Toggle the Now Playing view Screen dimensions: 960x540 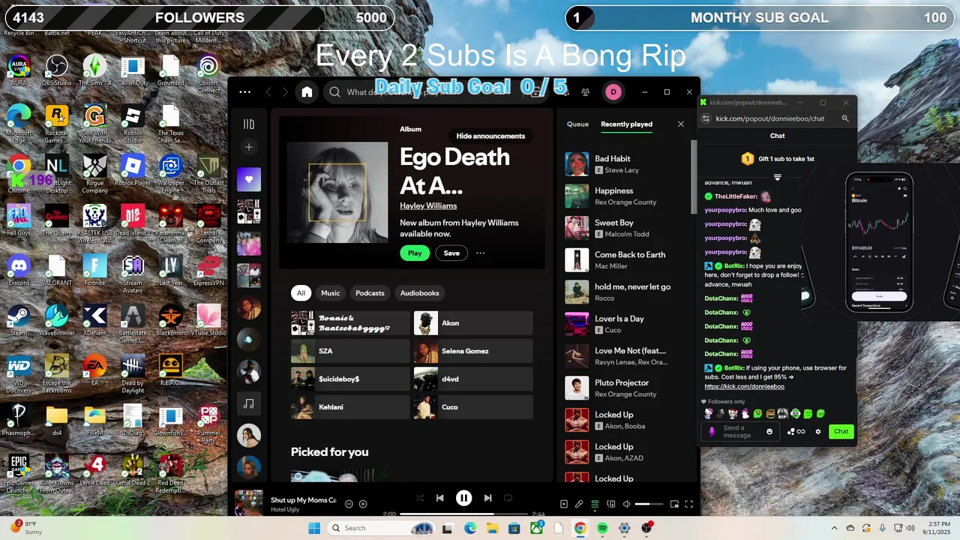pyautogui.click(x=564, y=504)
